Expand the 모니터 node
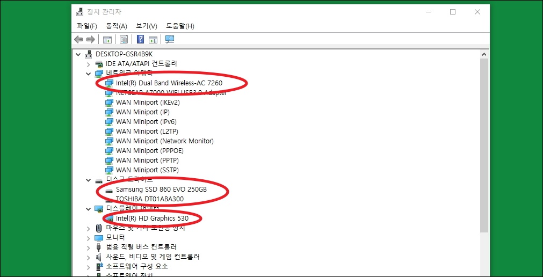This screenshot has height=277, width=543. point(89,238)
